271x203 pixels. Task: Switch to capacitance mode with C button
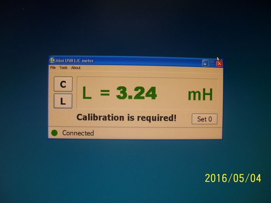(63, 84)
